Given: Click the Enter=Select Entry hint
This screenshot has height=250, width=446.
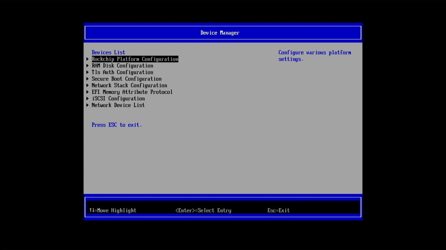Looking at the screenshot, I should (x=203, y=210).
